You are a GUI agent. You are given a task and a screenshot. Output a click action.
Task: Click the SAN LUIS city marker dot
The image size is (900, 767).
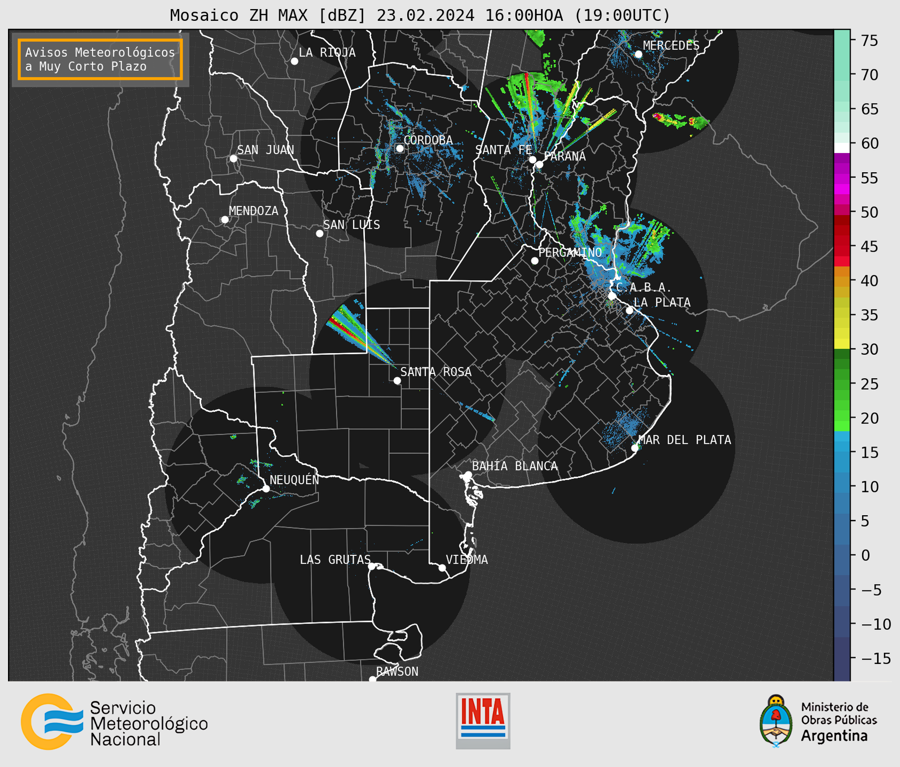(x=320, y=234)
